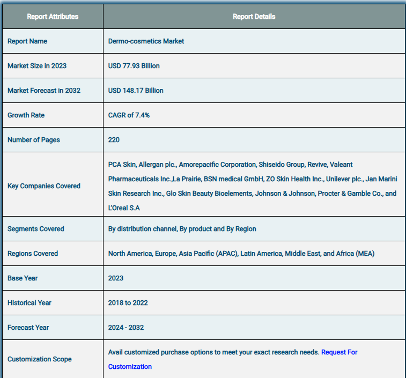Click the Growth Rate row label
This screenshot has height=378, width=406.
pos(26,115)
